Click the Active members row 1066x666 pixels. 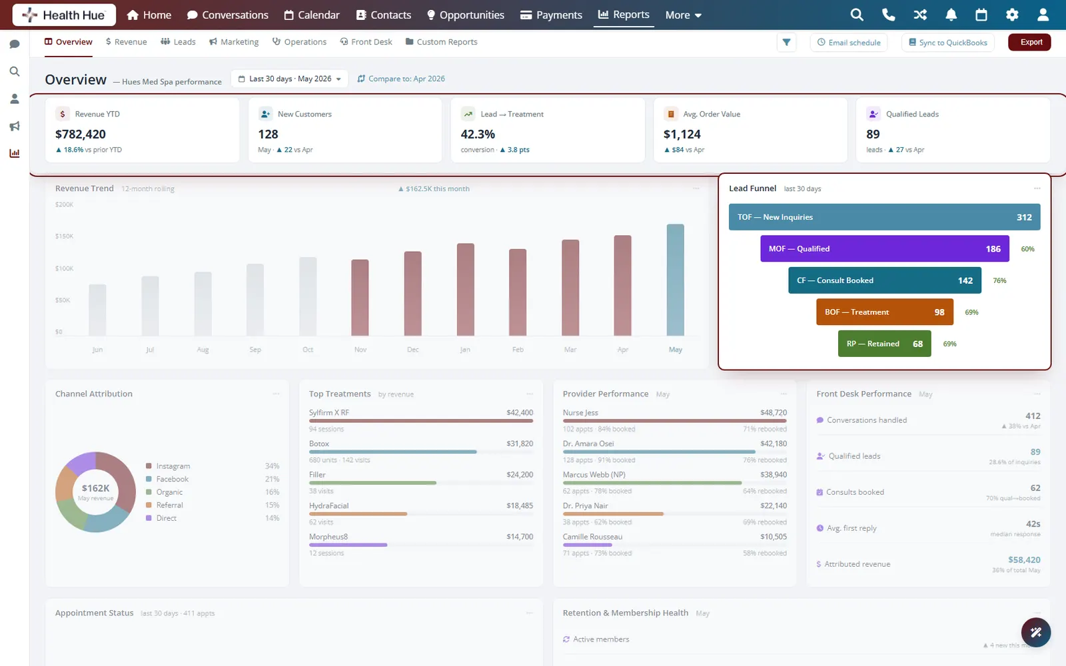pos(801,639)
